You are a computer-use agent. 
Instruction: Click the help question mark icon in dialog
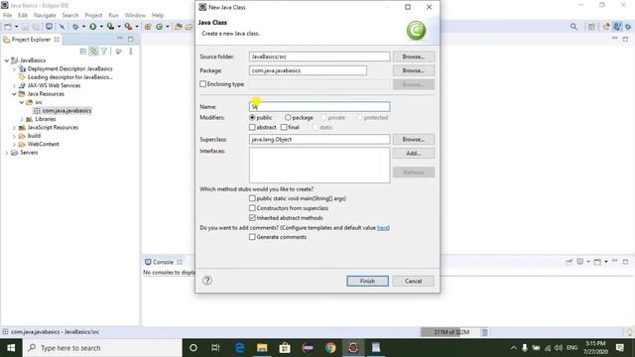click(x=207, y=281)
